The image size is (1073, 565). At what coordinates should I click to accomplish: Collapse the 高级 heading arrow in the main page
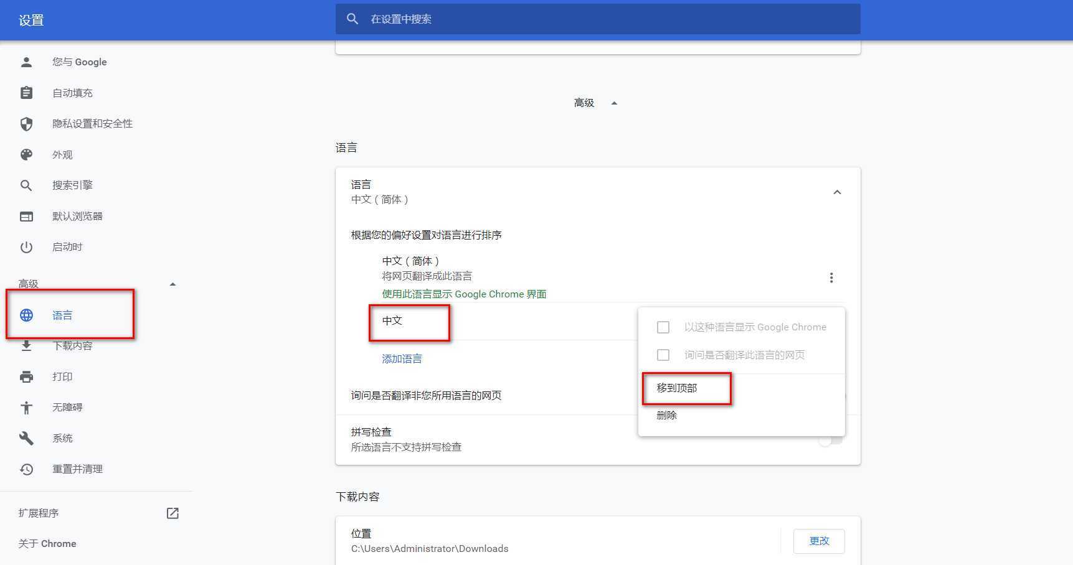(x=614, y=103)
